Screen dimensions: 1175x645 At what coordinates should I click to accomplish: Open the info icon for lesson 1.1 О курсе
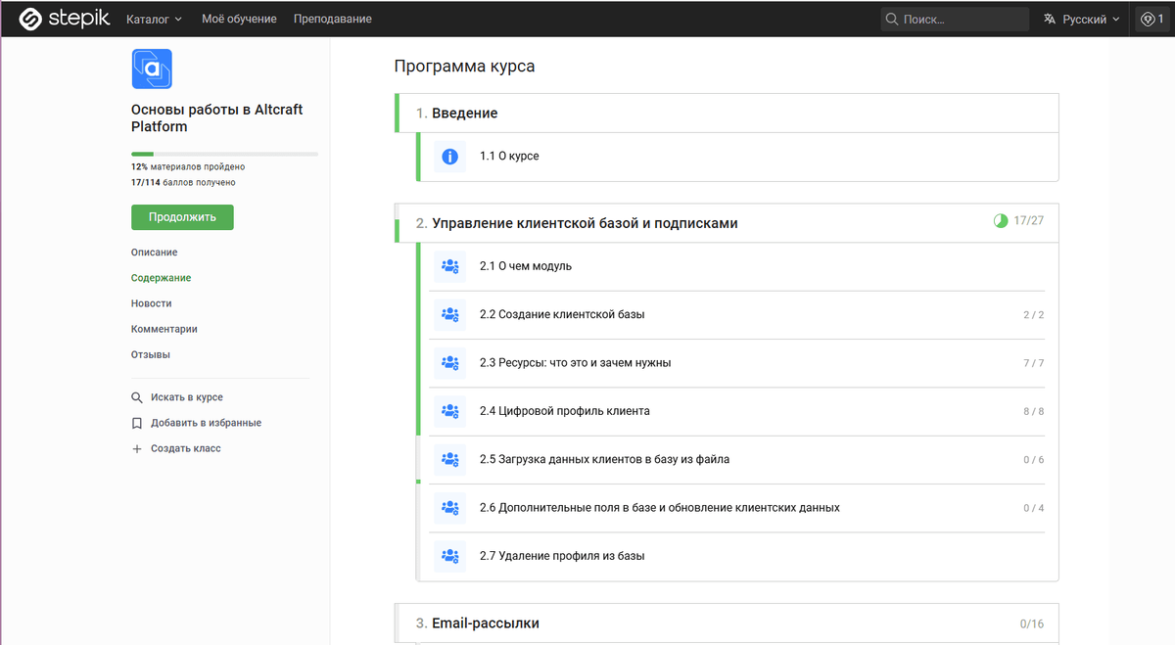pyautogui.click(x=448, y=155)
